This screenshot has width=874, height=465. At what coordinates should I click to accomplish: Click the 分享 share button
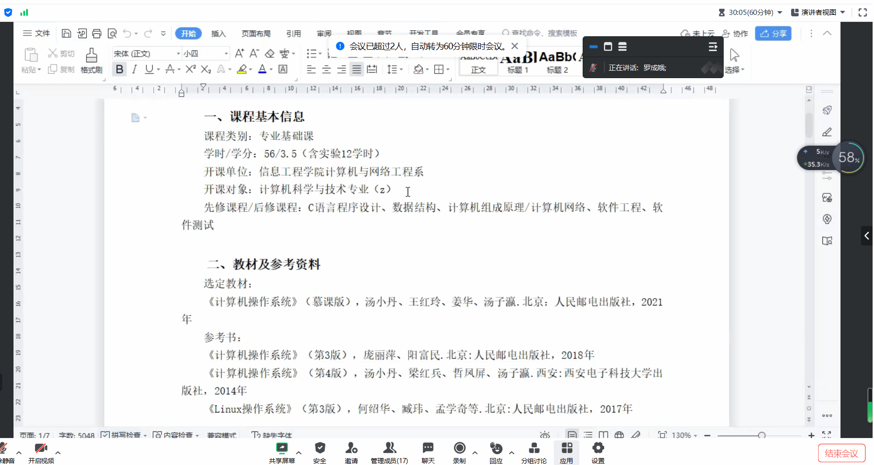click(x=773, y=33)
